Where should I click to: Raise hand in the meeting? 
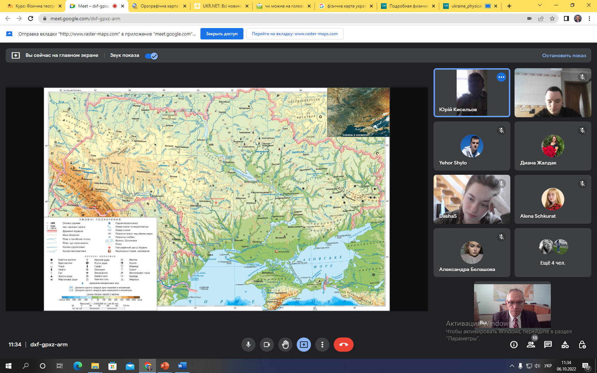click(x=285, y=345)
